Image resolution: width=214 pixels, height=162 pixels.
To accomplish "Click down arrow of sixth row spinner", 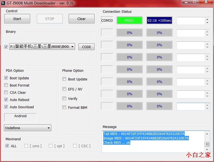I will click(207, 84).
